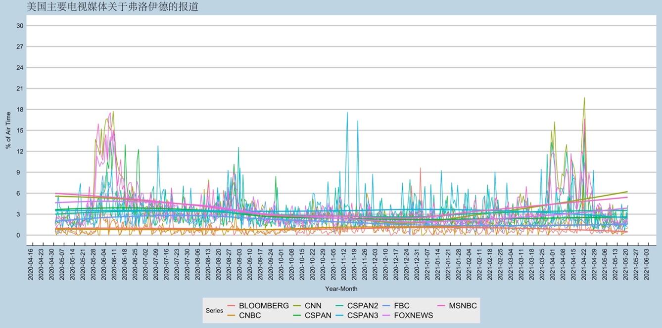Click x-axis date label 2020-09-03
Screen dimensions: 662x328
(x=239, y=264)
